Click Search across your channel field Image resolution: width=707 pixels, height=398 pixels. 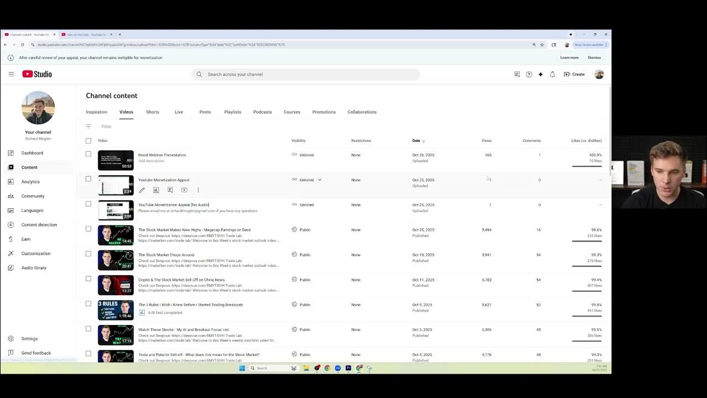pyautogui.click(x=305, y=74)
